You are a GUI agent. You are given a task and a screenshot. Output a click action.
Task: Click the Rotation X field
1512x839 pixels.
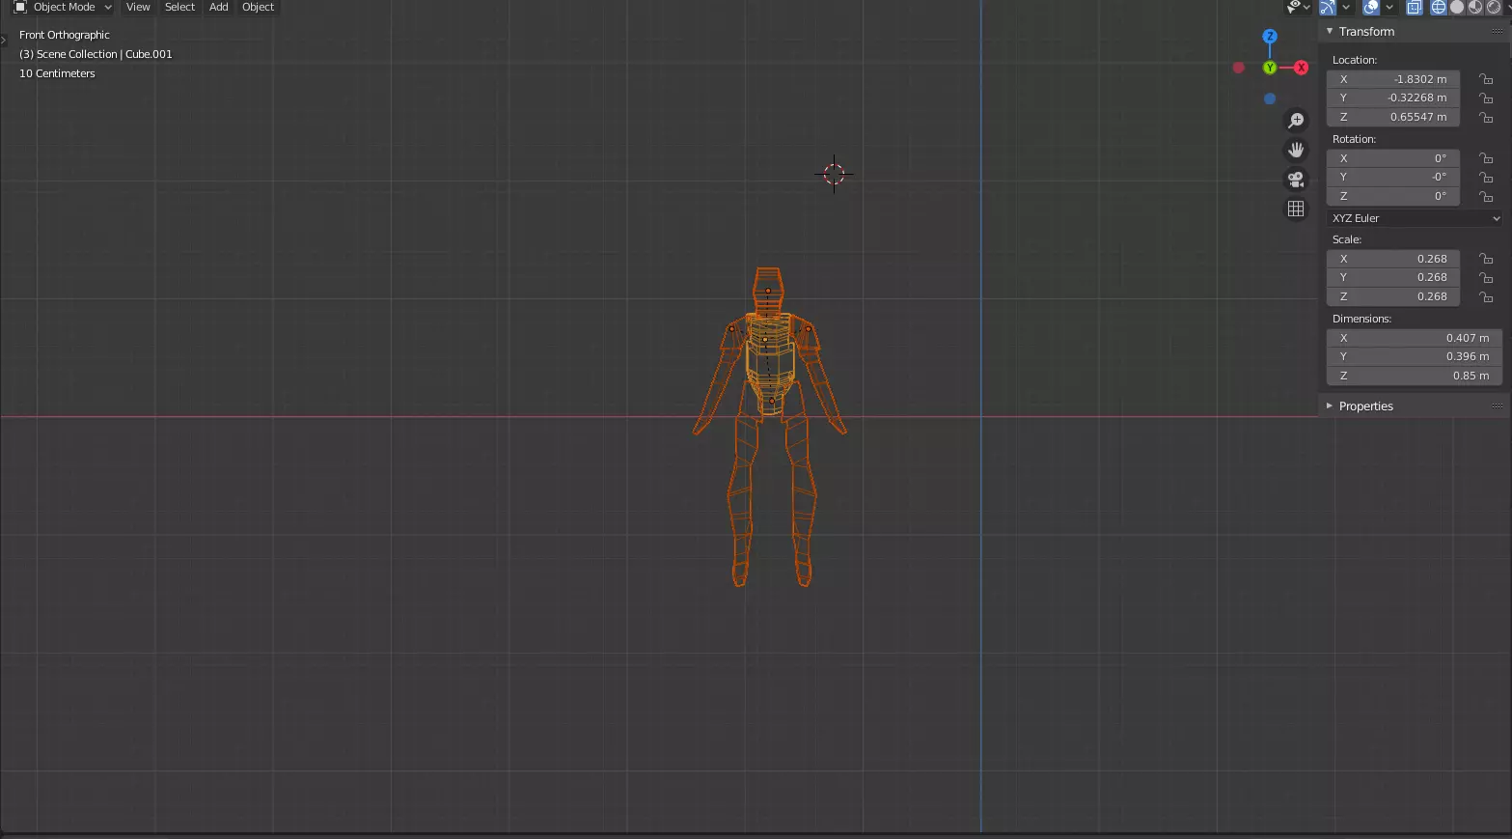(1393, 158)
